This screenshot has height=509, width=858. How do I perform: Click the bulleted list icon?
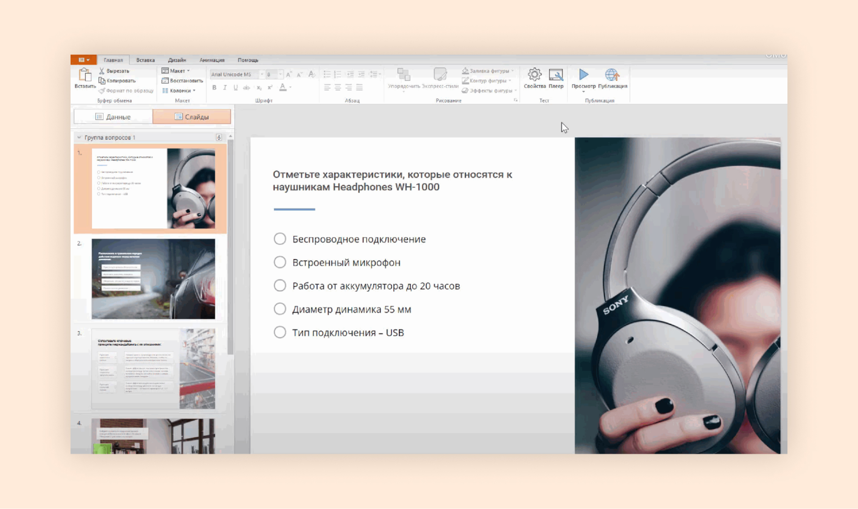327,74
